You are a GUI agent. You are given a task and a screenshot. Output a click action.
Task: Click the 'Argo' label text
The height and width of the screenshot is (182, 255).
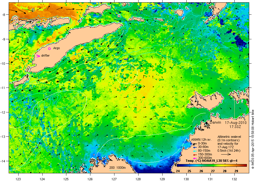(x=57, y=48)
